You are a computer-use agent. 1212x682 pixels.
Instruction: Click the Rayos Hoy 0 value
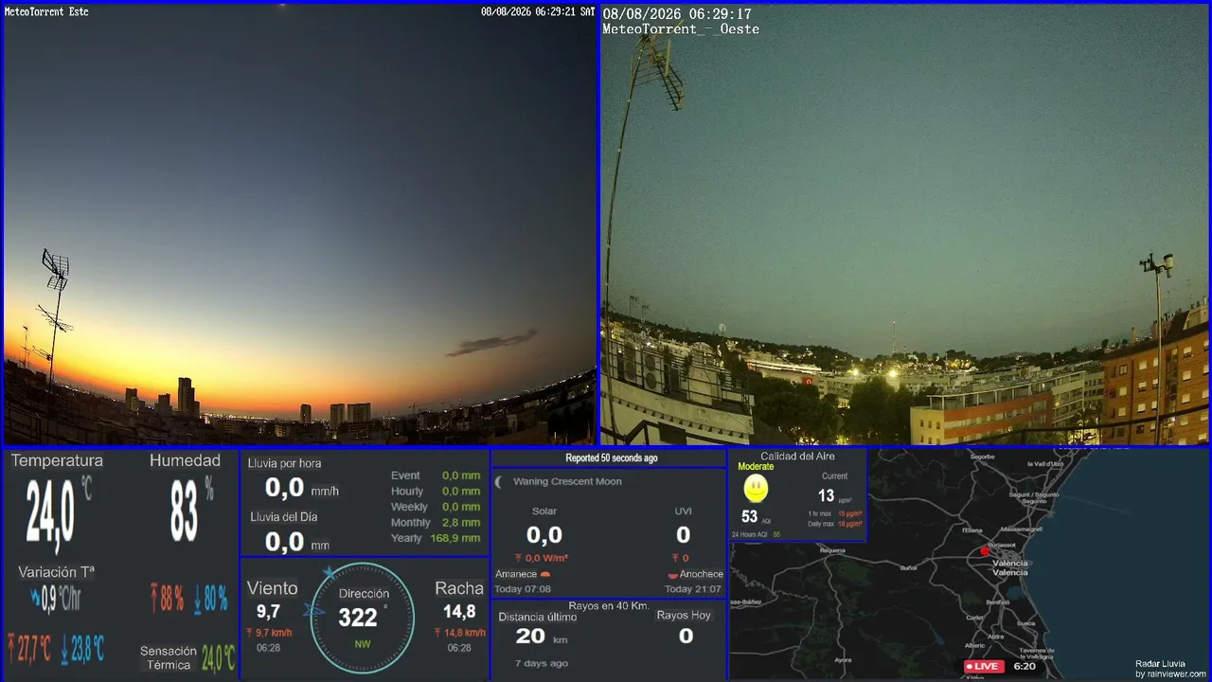click(x=686, y=636)
